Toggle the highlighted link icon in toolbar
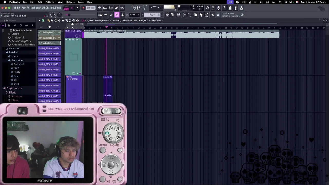 click(117, 15)
